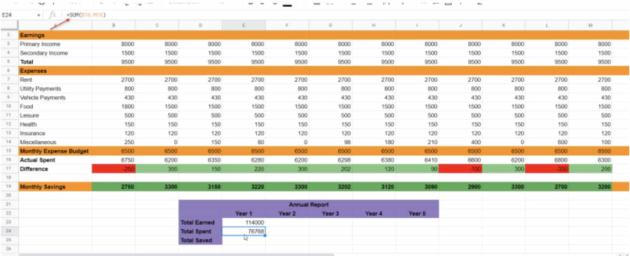Open the Name Box dropdown arrow
The height and width of the screenshot is (256, 630).
pyautogui.click(x=39, y=15)
